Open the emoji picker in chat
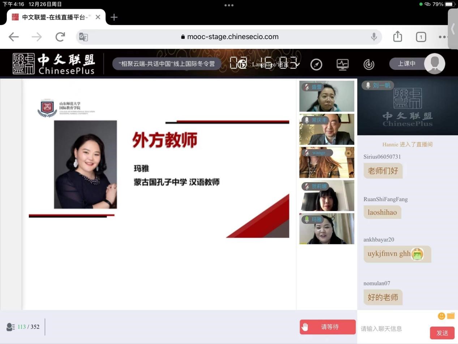458x344 pixels. [x=441, y=316]
